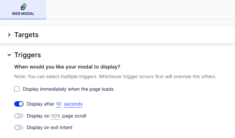Click the page scroll label text
The height and width of the screenshot is (138, 235).
tap(74, 116)
